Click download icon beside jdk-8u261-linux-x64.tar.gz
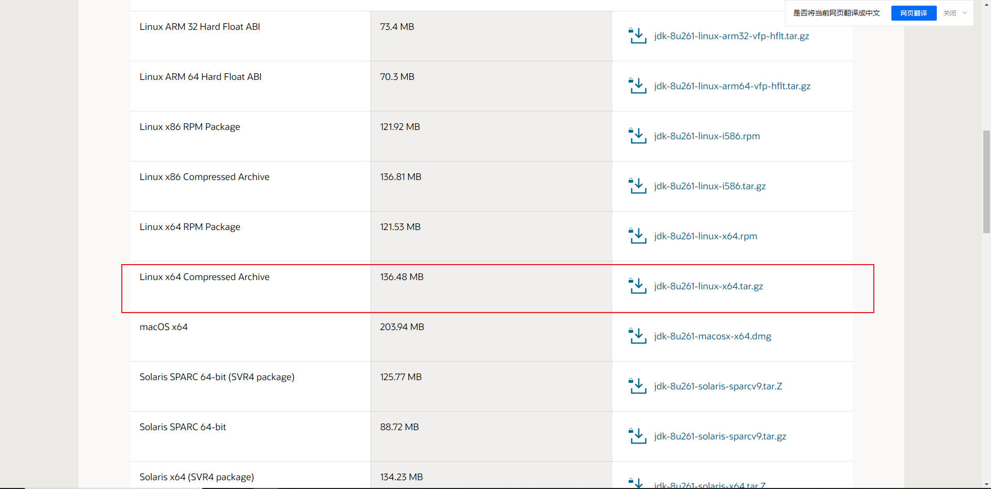Image resolution: width=991 pixels, height=489 pixels. click(x=637, y=286)
